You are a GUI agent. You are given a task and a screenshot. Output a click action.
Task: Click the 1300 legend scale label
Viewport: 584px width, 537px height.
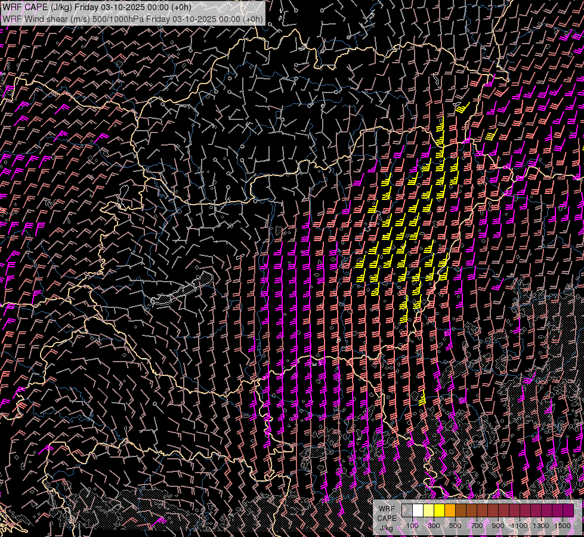coord(541,525)
